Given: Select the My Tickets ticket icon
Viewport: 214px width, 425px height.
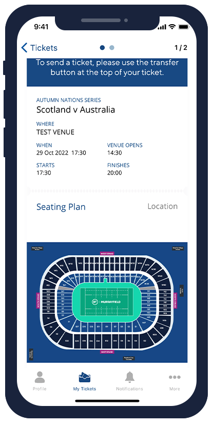Looking at the screenshot, I should click(84, 377).
